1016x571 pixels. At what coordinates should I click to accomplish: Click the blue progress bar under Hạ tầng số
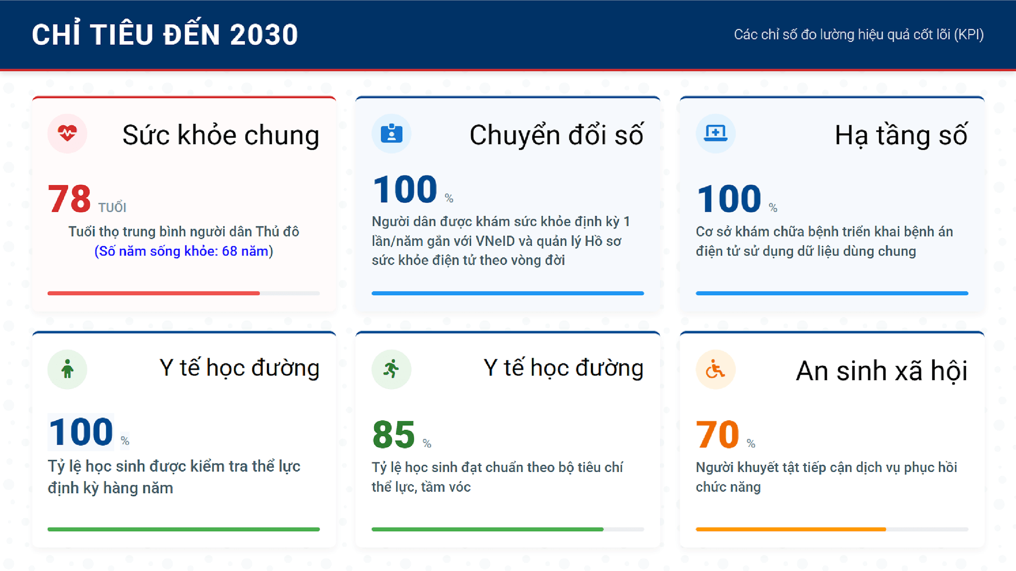[x=832, y=293]
